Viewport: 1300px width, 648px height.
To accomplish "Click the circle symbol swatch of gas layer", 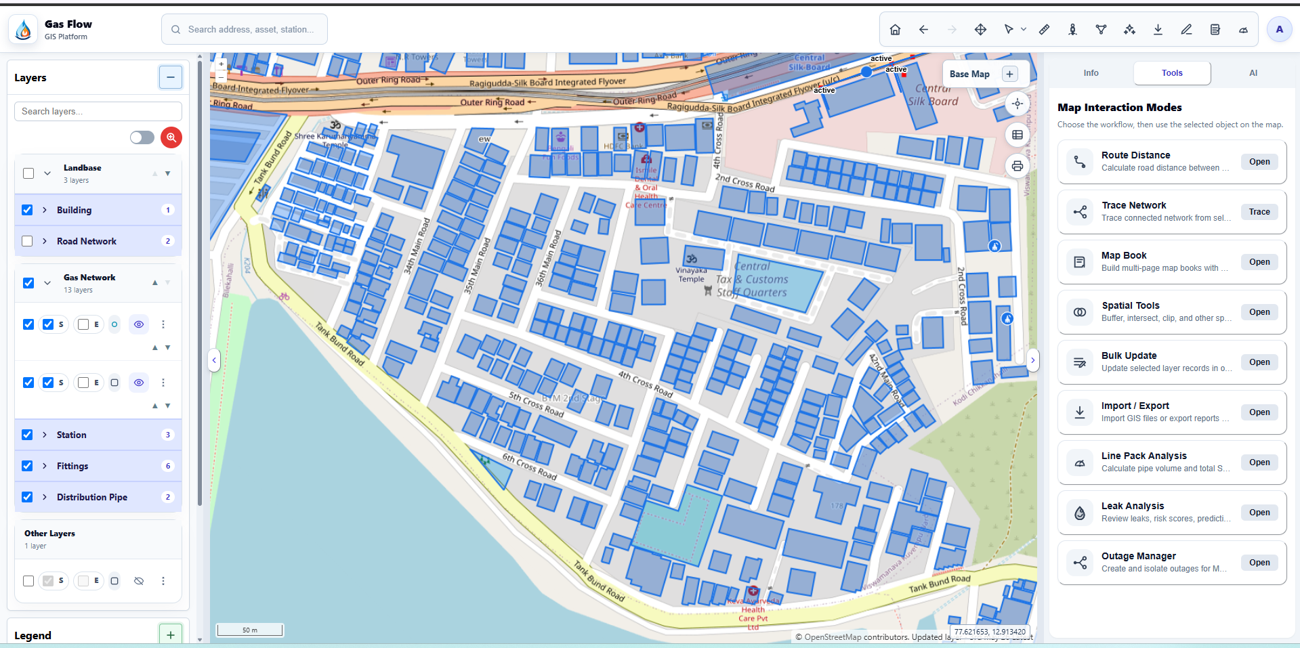I will pyautogui.click(x=114, y=324).
